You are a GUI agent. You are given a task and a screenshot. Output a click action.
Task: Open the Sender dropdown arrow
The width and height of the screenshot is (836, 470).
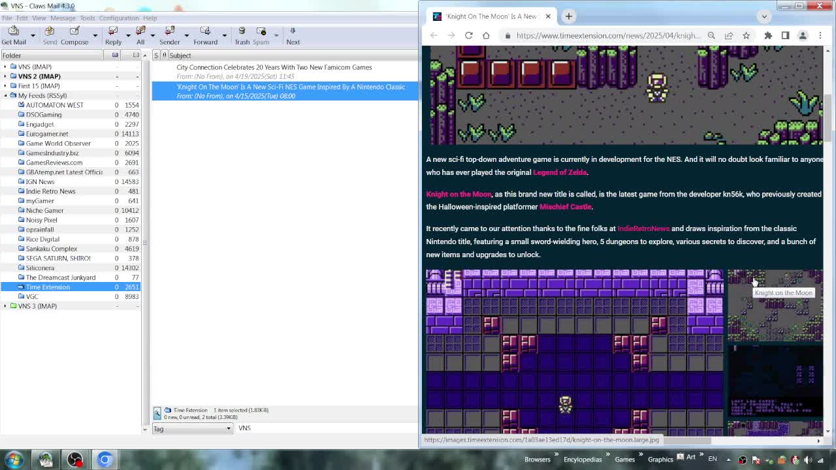[x=186, y=36]
